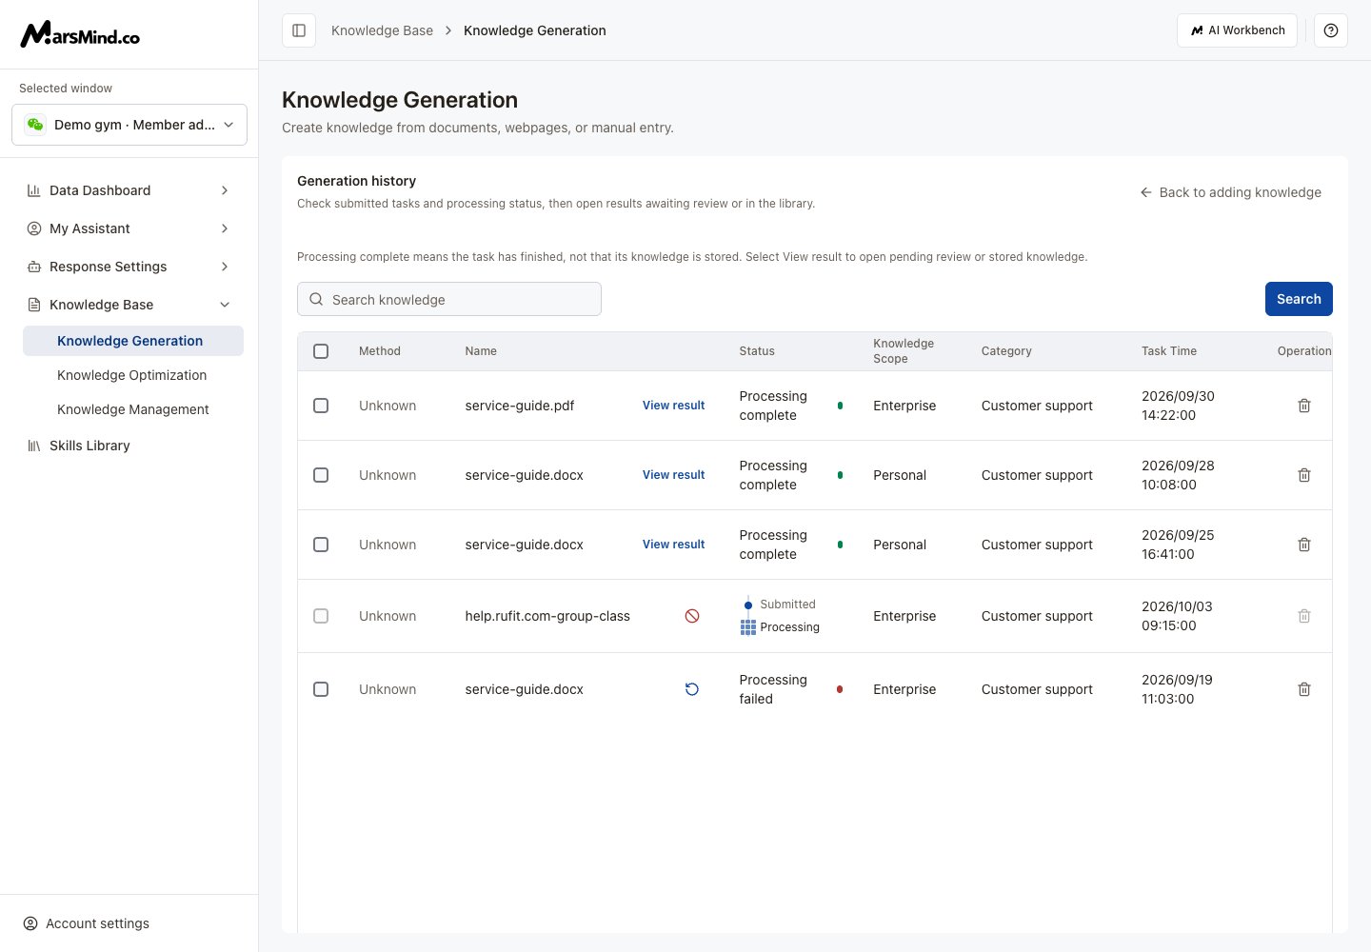Click the Method column header
This screenshot has height=952, width=1371.
(x=380, y=351)
